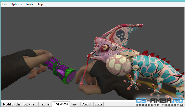Select the Sequences tab
Image resolution: width=185 pixels, height=107 pixels.
61,104
